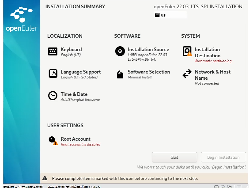Click the 'Root account is disabled' warning text

(81, 144)
